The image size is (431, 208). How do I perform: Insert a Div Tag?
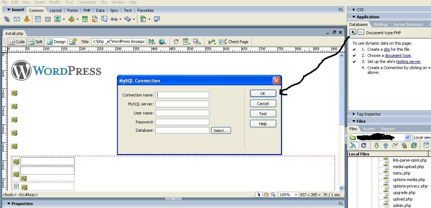[48, 19]
